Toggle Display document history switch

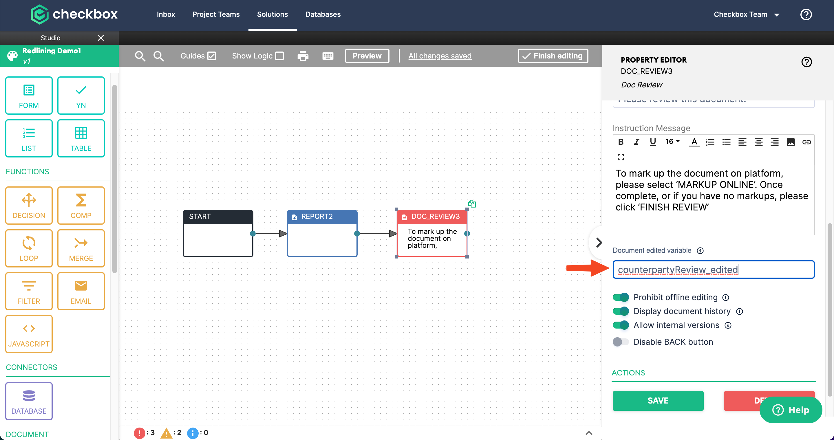[x=620, y=311]
